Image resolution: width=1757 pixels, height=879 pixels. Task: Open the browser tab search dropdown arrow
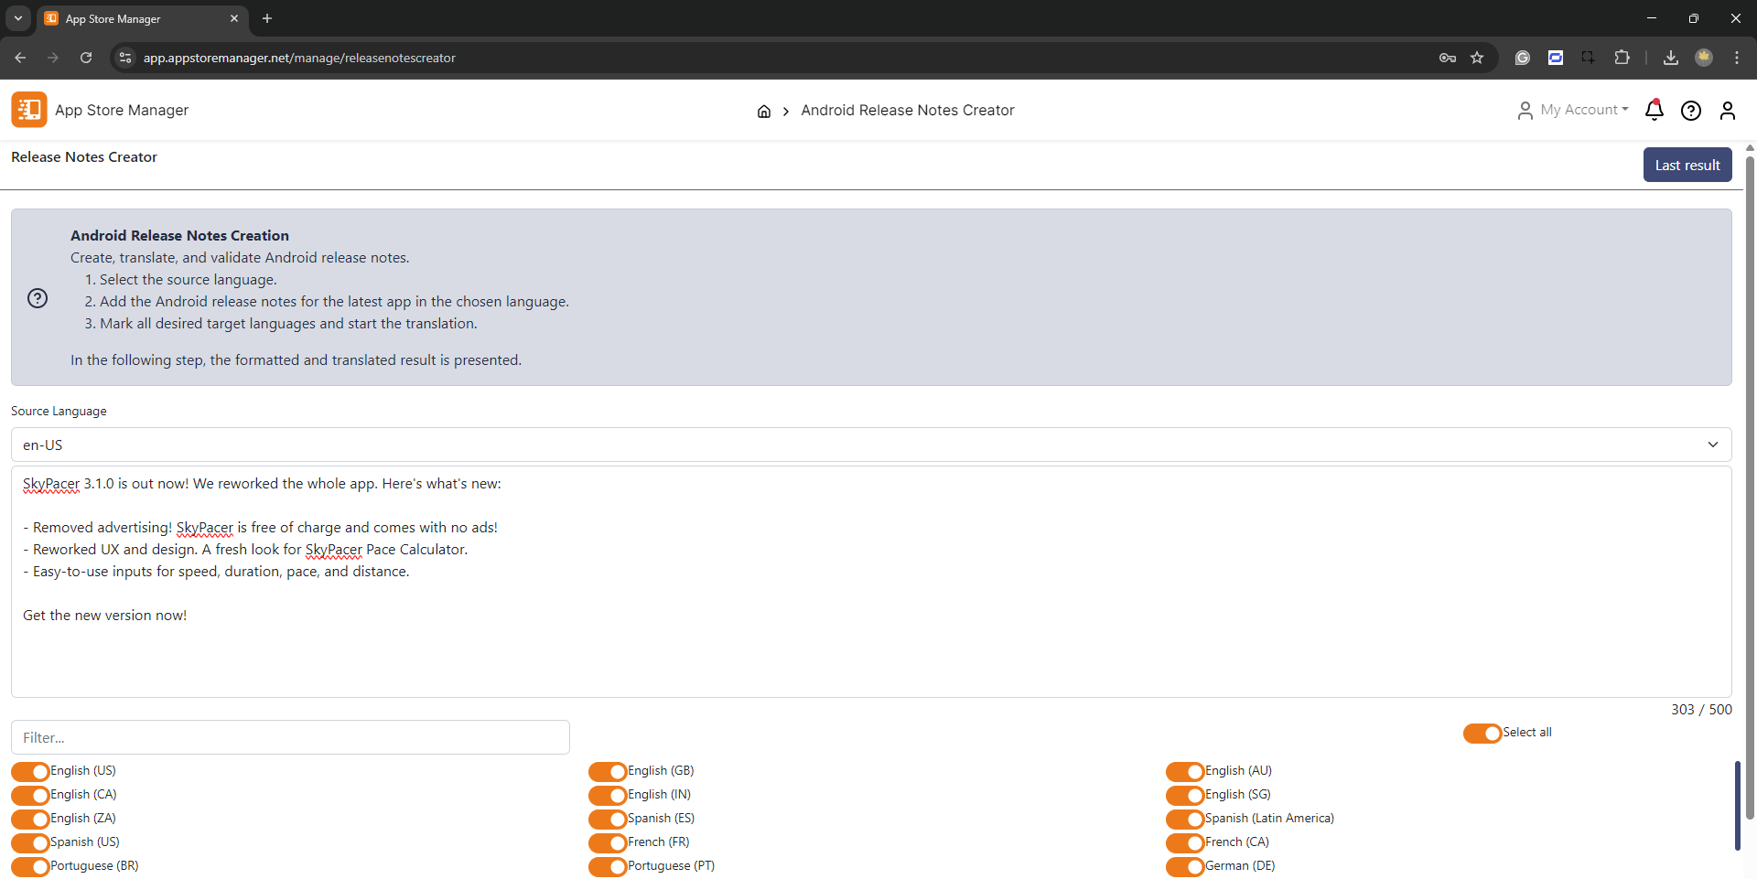tap(18, 18)
